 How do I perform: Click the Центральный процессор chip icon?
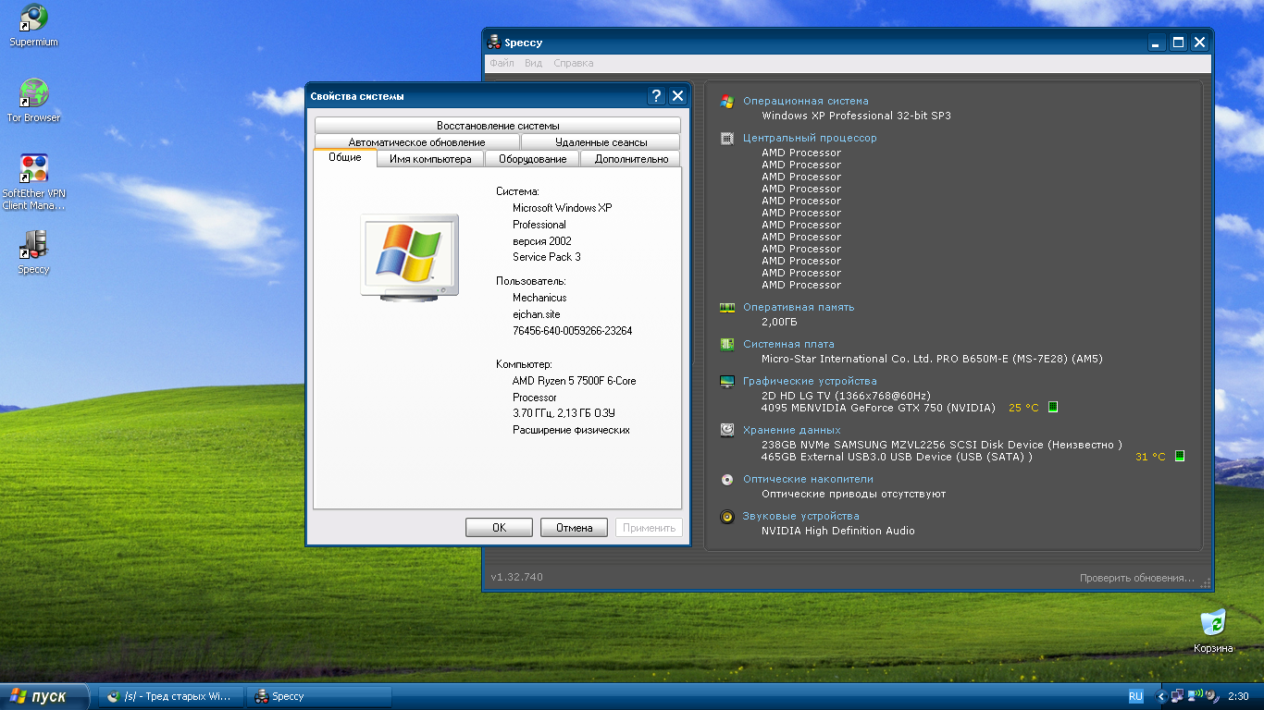[x=727, y=139]
